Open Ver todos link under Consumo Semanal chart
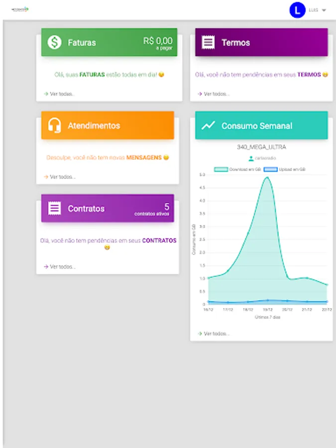 pyautogui.click(x=214, y=334)
